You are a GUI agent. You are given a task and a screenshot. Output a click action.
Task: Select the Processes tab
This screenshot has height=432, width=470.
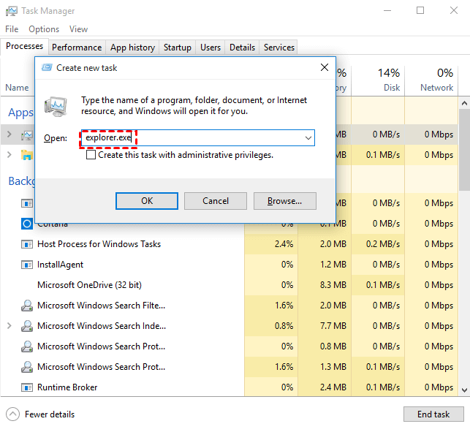point(25,46)
